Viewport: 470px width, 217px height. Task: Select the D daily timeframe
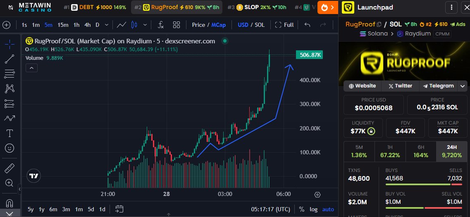point(98,25)
